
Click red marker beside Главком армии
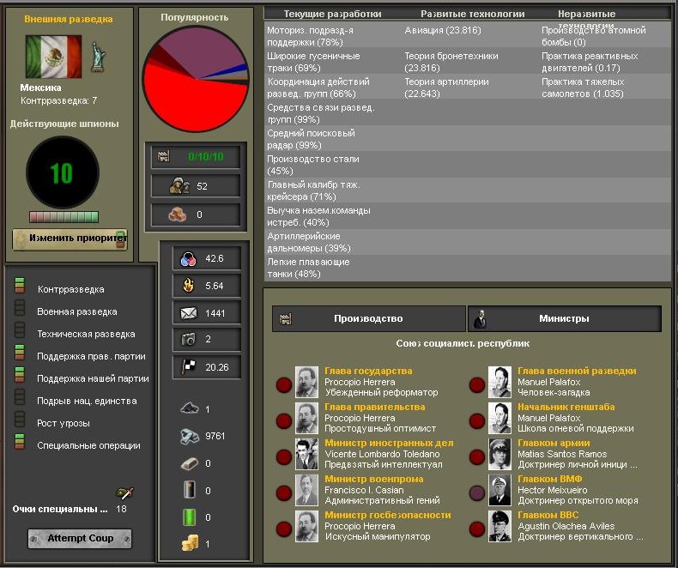coord(477,457)
